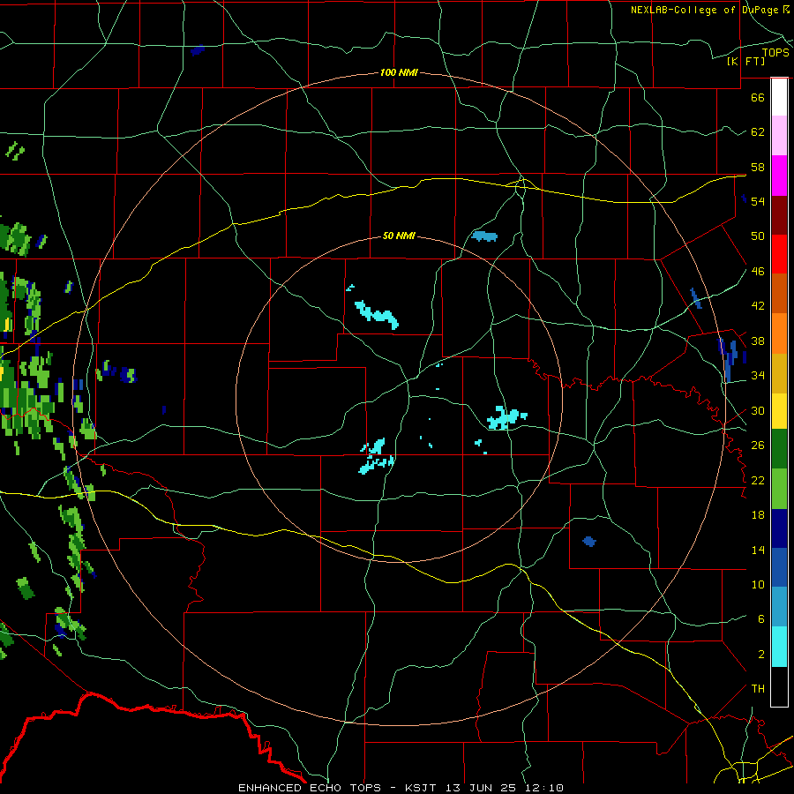Click the dark green legend swatch

click(779, 449)
